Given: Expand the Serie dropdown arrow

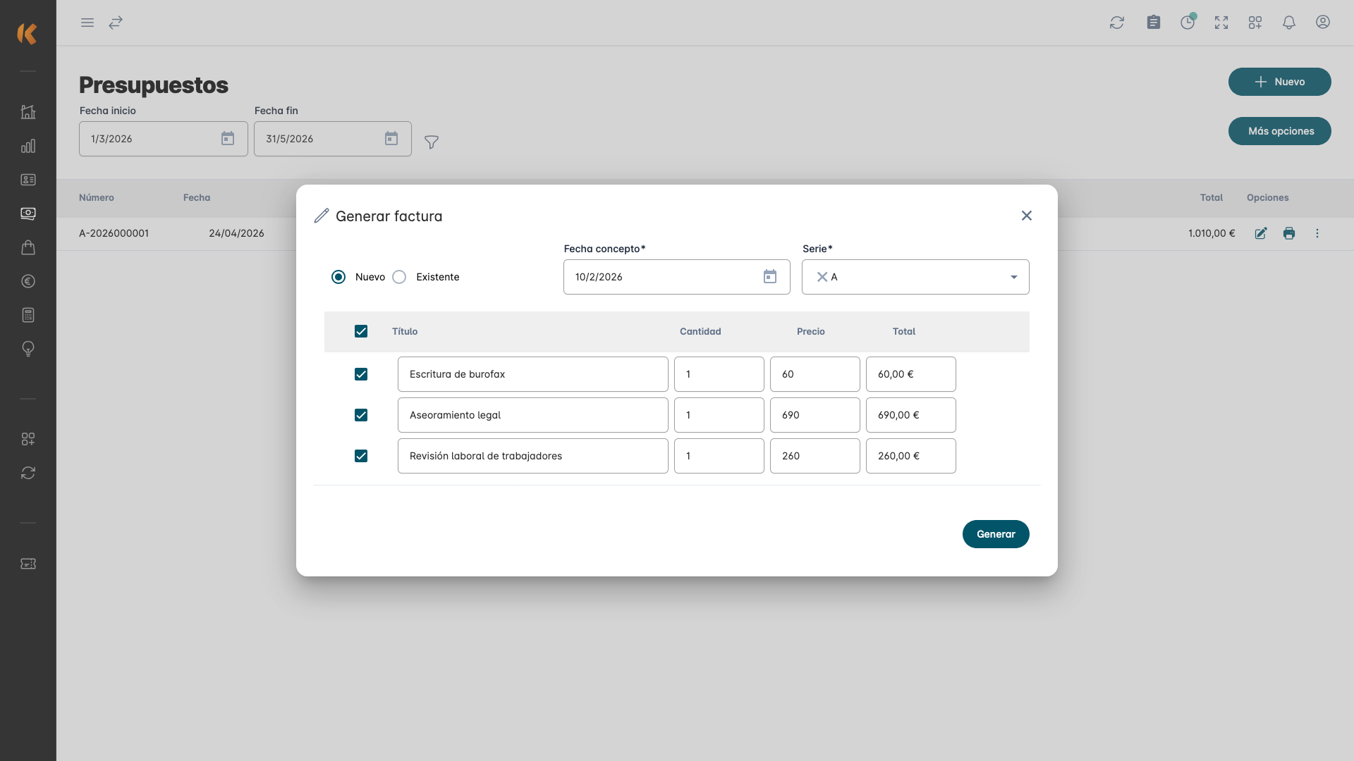Looking at the screenshot, I should (x=1014, y=277).
